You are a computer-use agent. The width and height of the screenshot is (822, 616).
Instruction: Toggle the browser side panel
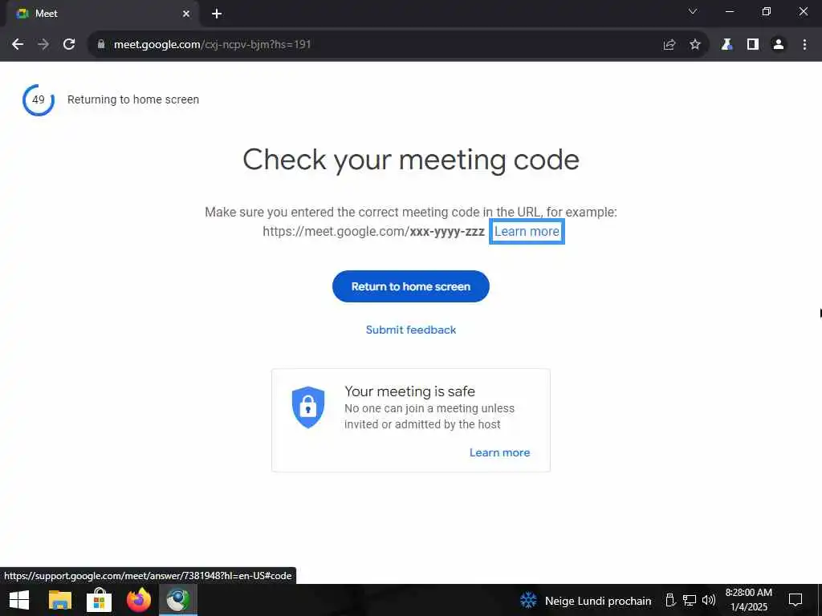pos(753,45)
